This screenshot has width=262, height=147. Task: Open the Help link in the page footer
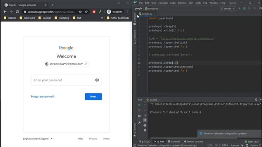pos(81,139)
